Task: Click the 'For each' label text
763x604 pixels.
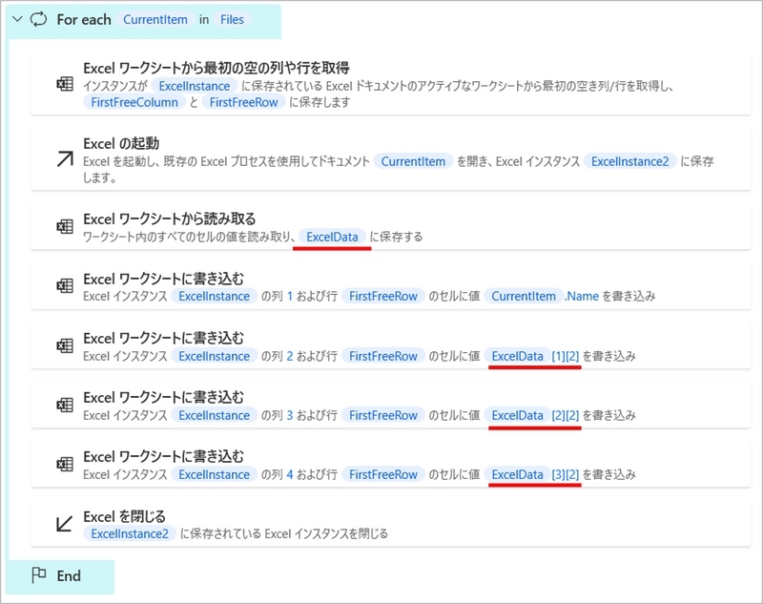Action: click(84, 19)
